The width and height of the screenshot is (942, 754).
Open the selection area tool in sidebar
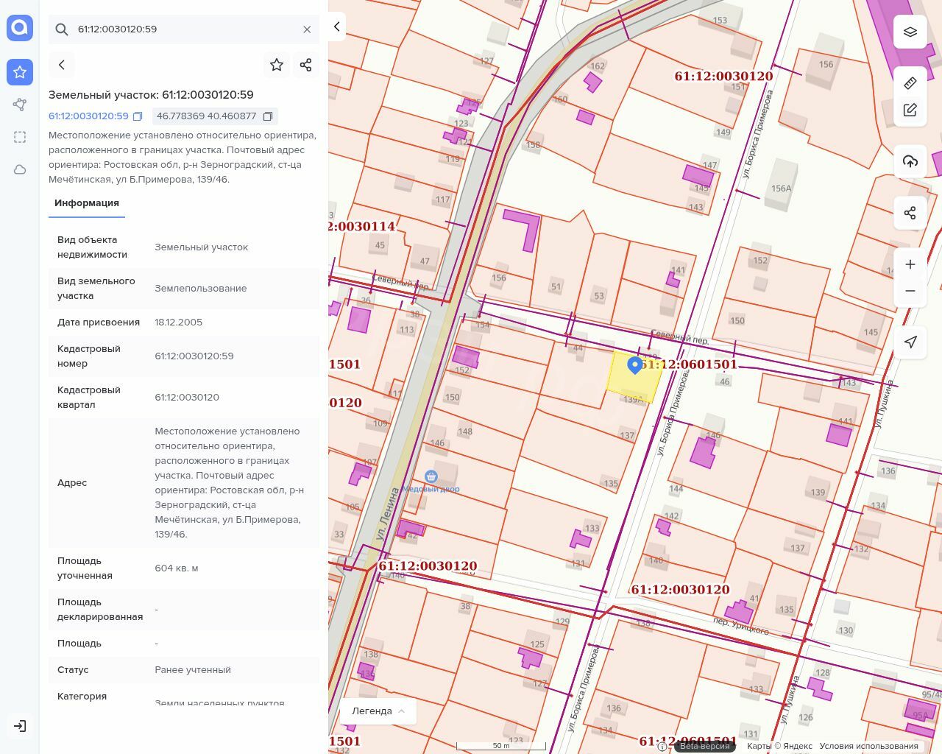[20, 137]
